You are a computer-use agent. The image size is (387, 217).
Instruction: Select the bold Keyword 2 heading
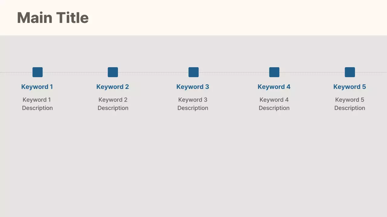[x=112, y=87]
